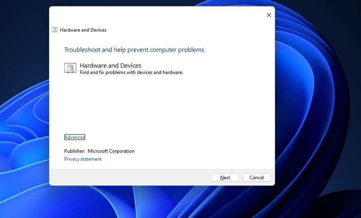This screenshot has width=361, height=218.
Task: Select the Hardware and Devices item title
Action: (x=111, y=65)
